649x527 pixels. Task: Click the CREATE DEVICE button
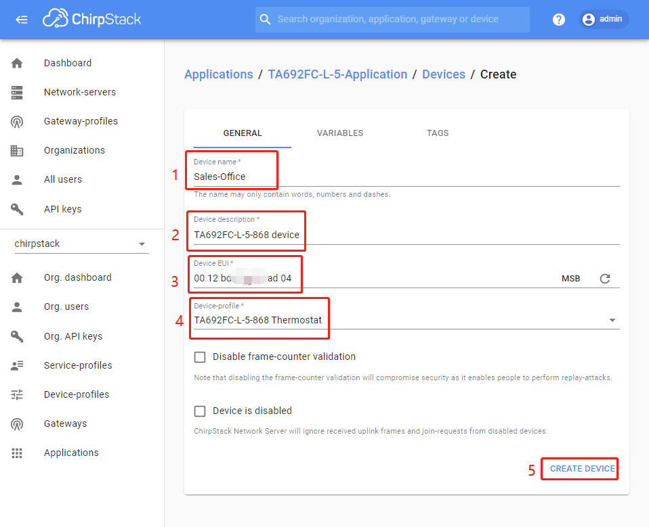pyautogui.click(x=582, y=469)
